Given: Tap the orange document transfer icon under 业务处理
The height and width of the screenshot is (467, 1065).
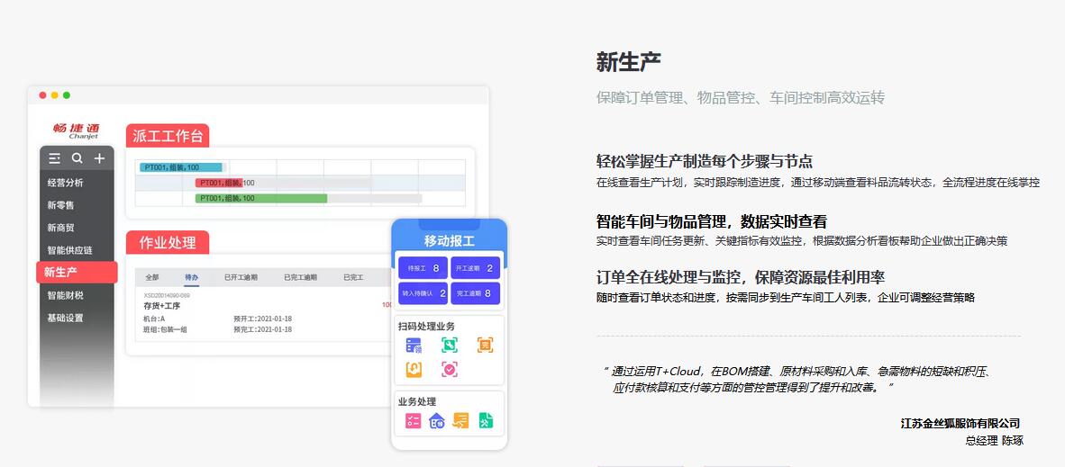Looking at the screenshot, I should [460, 421].
